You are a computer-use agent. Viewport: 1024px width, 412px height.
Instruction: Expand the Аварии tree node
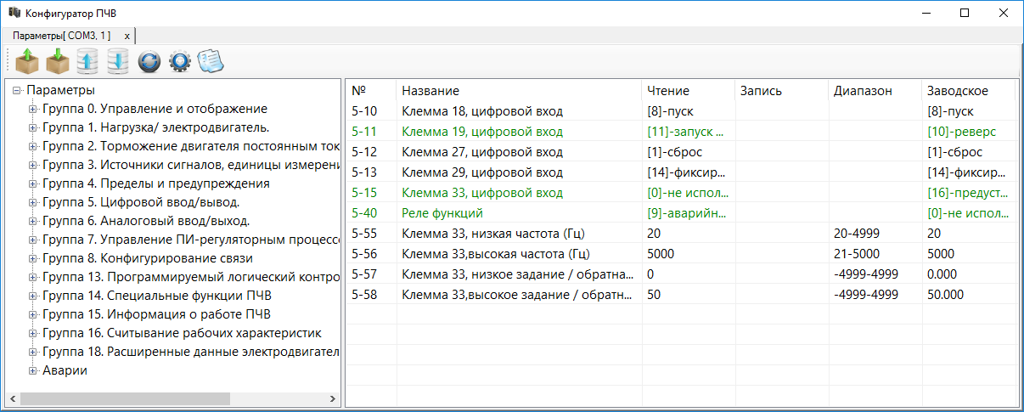point(33,370)
